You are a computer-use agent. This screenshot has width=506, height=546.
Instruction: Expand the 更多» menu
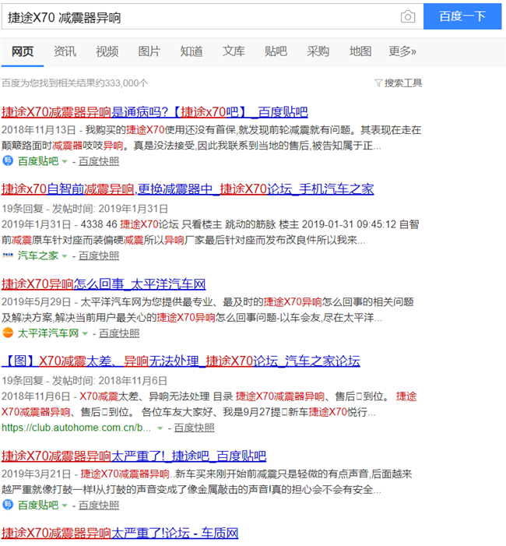click(402, 51)
